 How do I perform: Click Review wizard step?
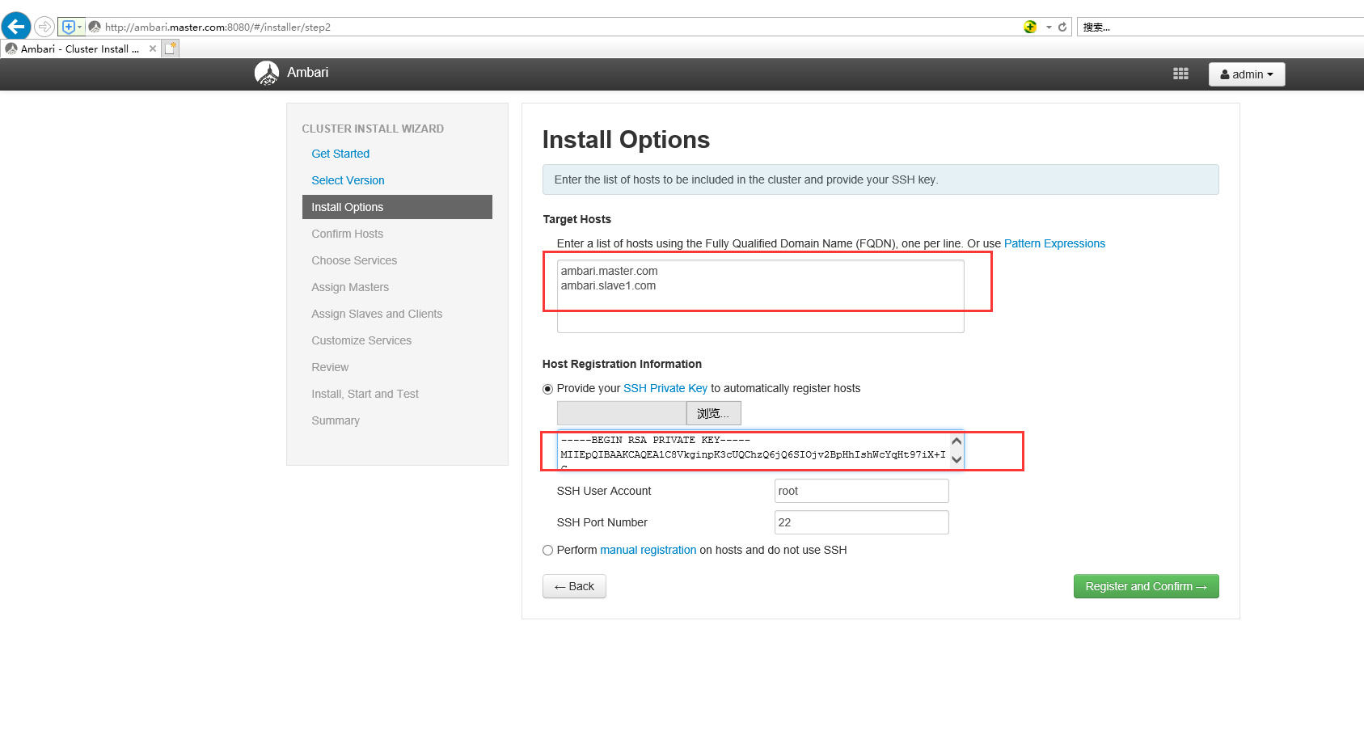(x=330, y=367)
